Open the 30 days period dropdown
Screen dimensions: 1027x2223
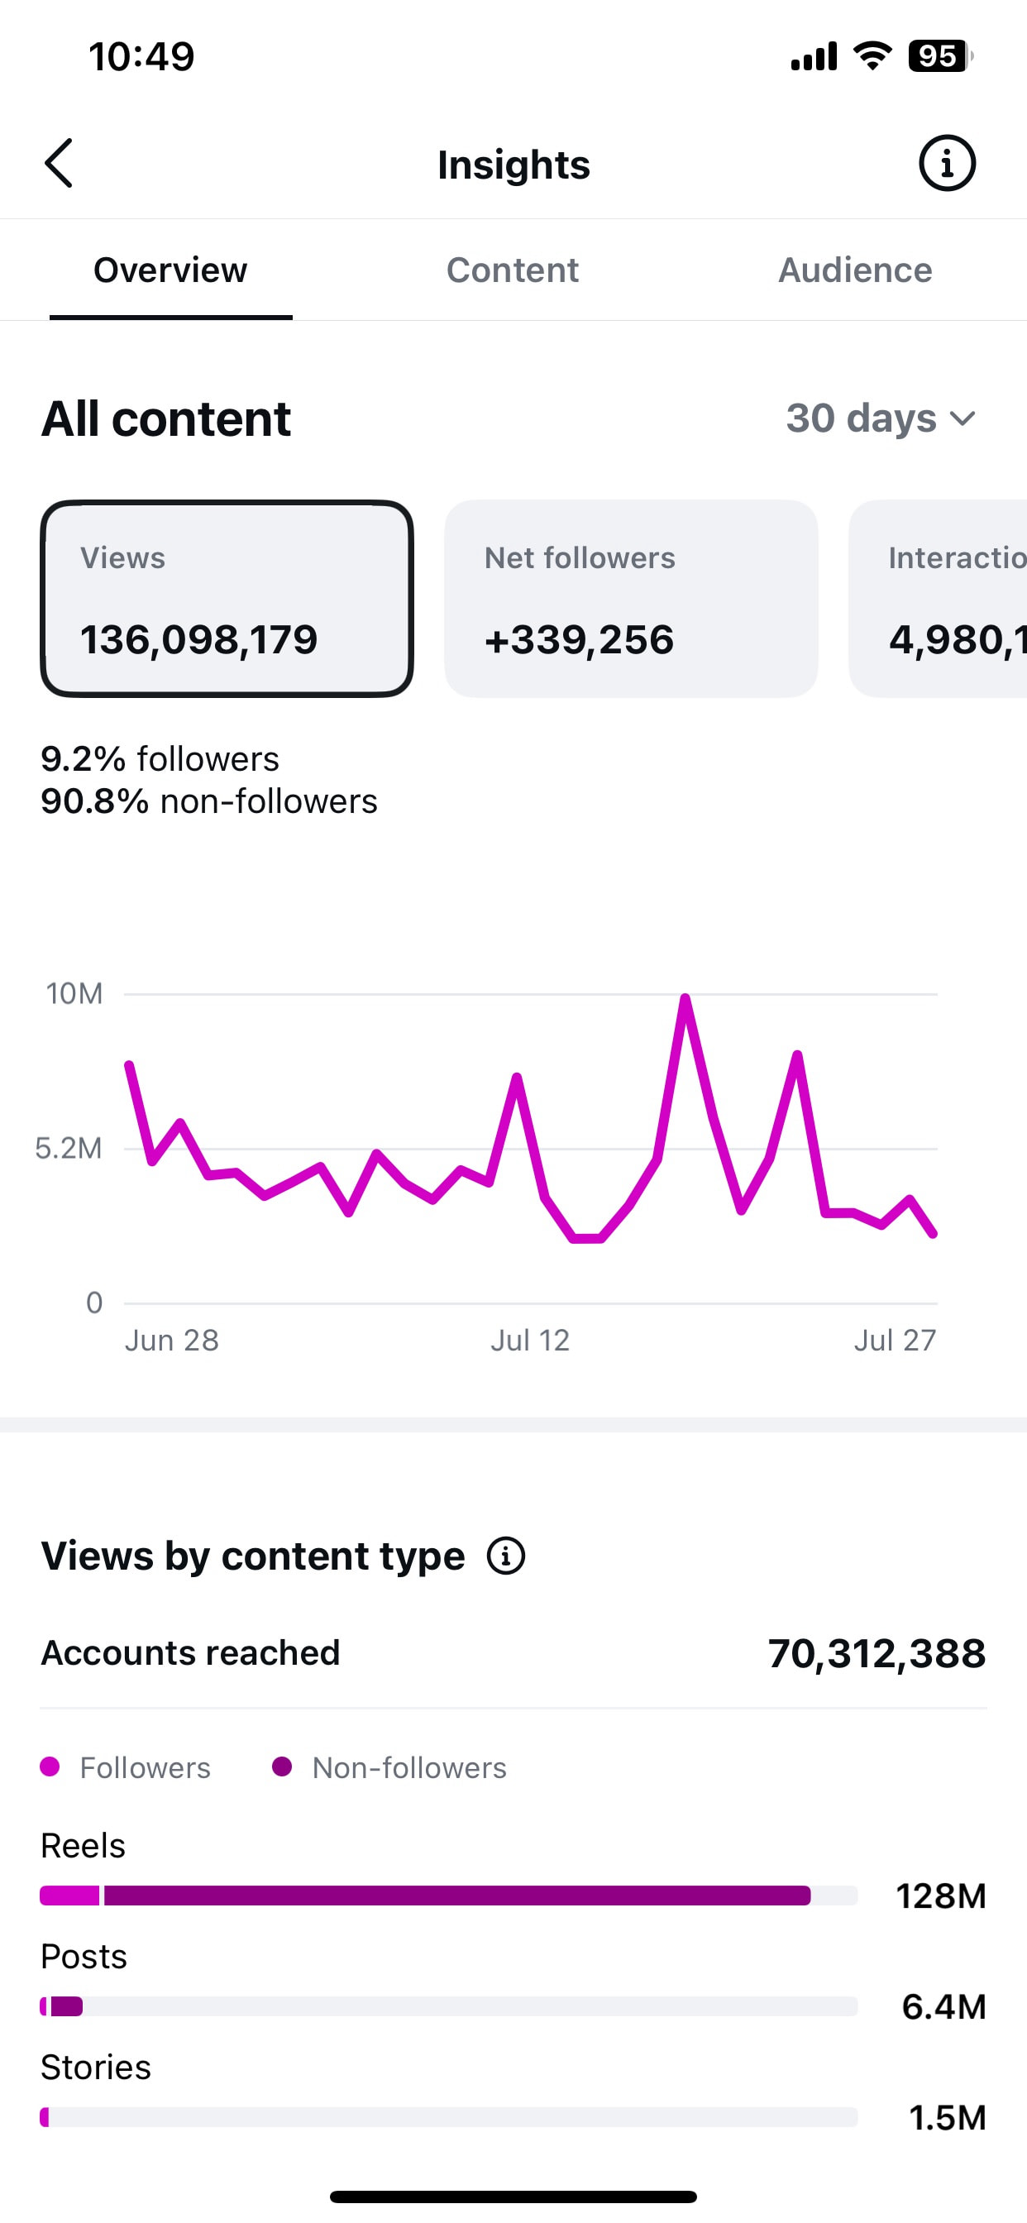881,418
